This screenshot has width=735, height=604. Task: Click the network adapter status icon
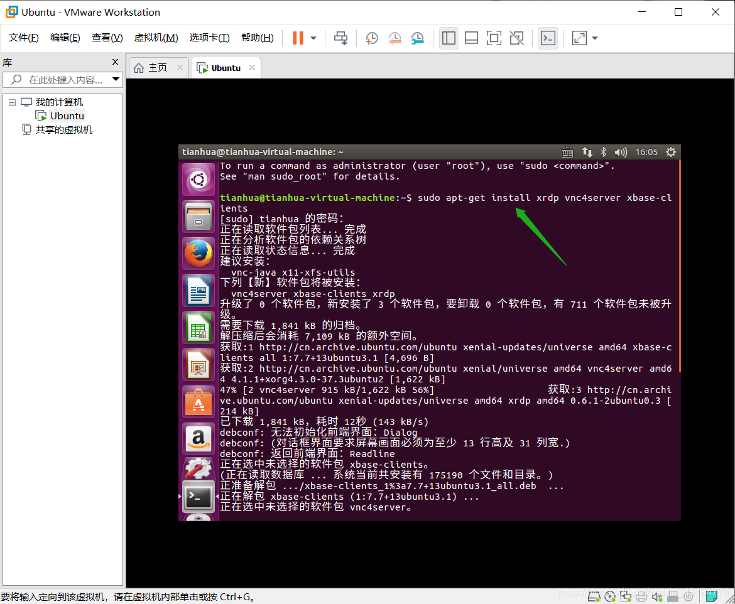(x=625, y=596)
